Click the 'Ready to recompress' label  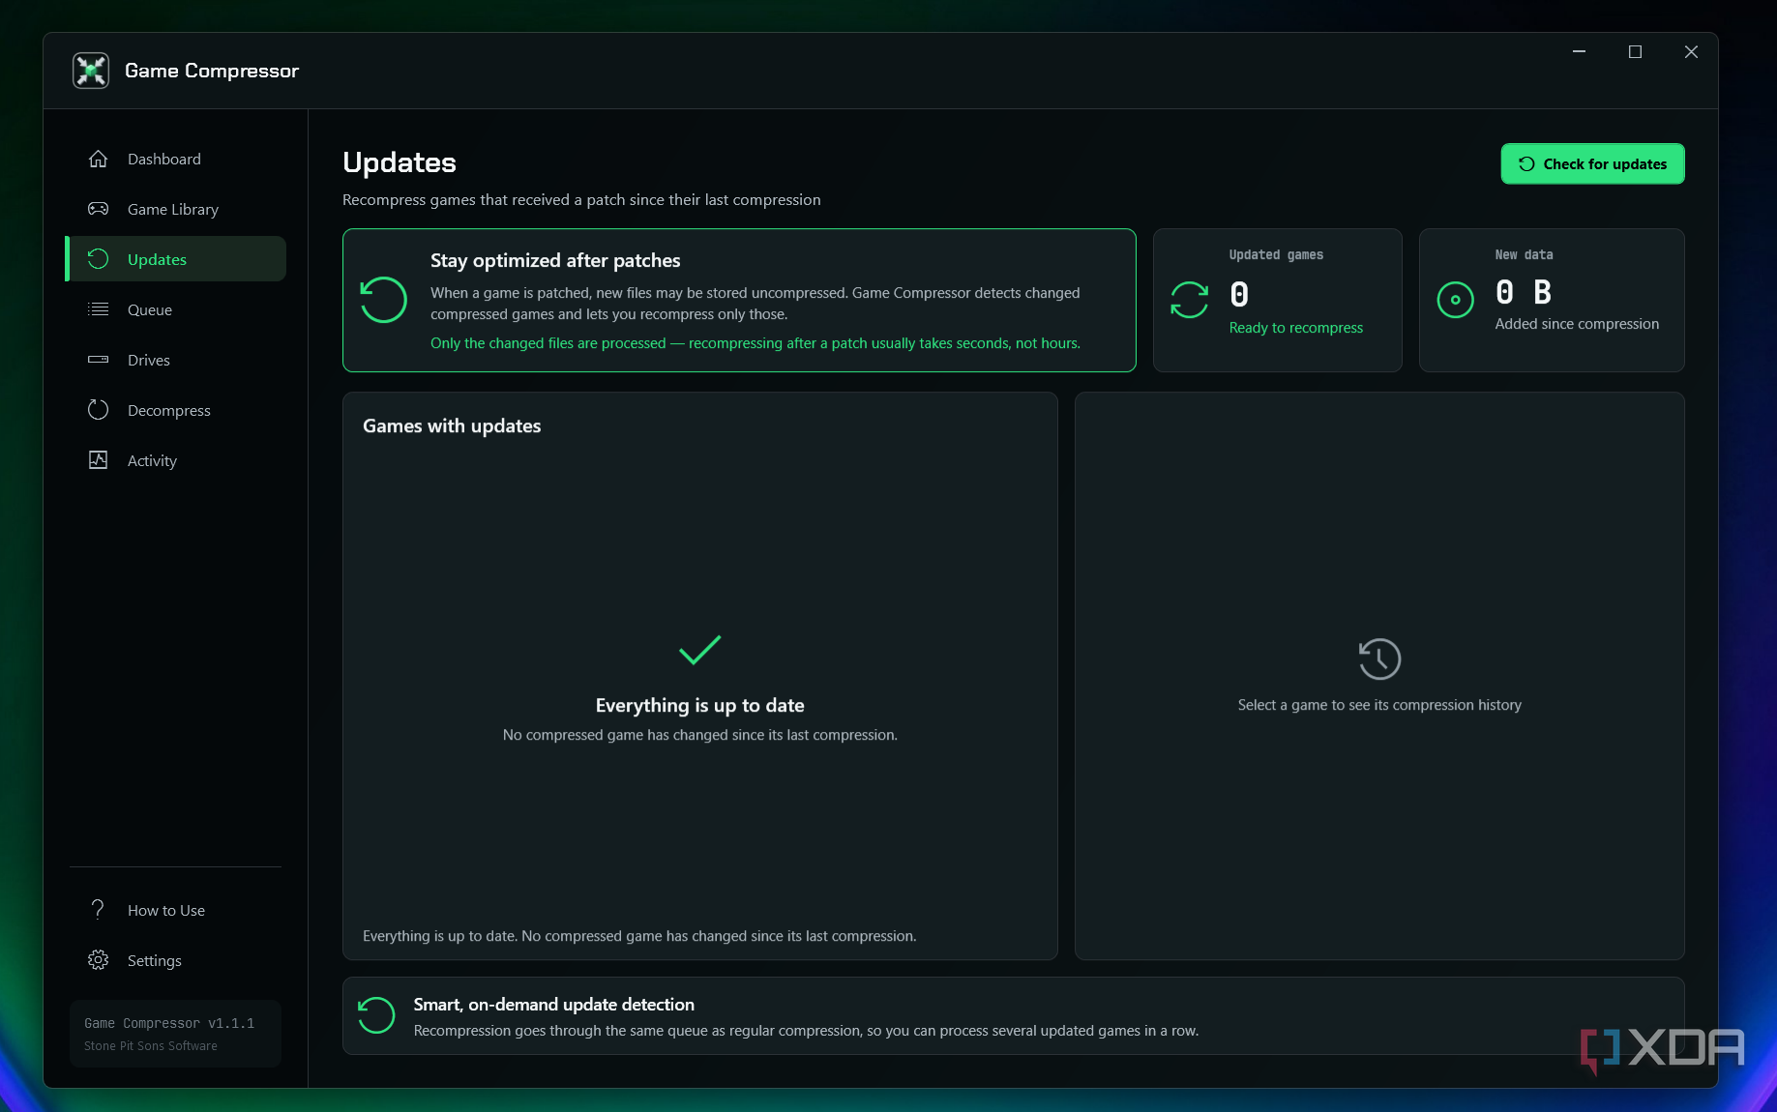1295,328
